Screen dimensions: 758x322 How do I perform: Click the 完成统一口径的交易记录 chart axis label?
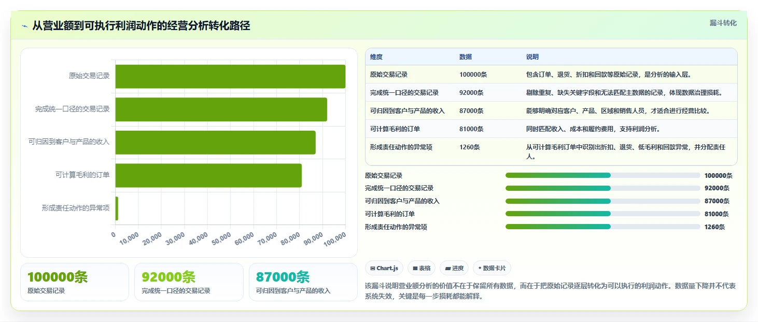pyautogui.click(x=73, y=109)
